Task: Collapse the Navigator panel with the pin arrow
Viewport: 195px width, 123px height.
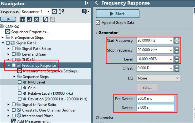Action: click(x=87, y=3)
